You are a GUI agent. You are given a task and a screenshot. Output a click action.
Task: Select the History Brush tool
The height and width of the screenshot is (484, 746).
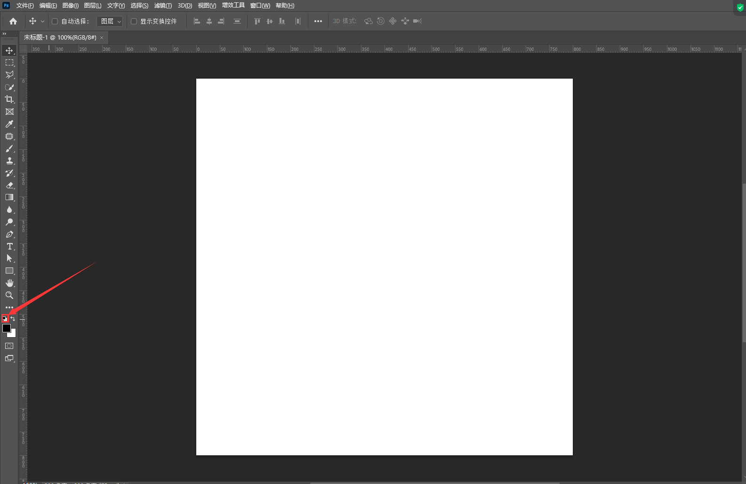9,173
